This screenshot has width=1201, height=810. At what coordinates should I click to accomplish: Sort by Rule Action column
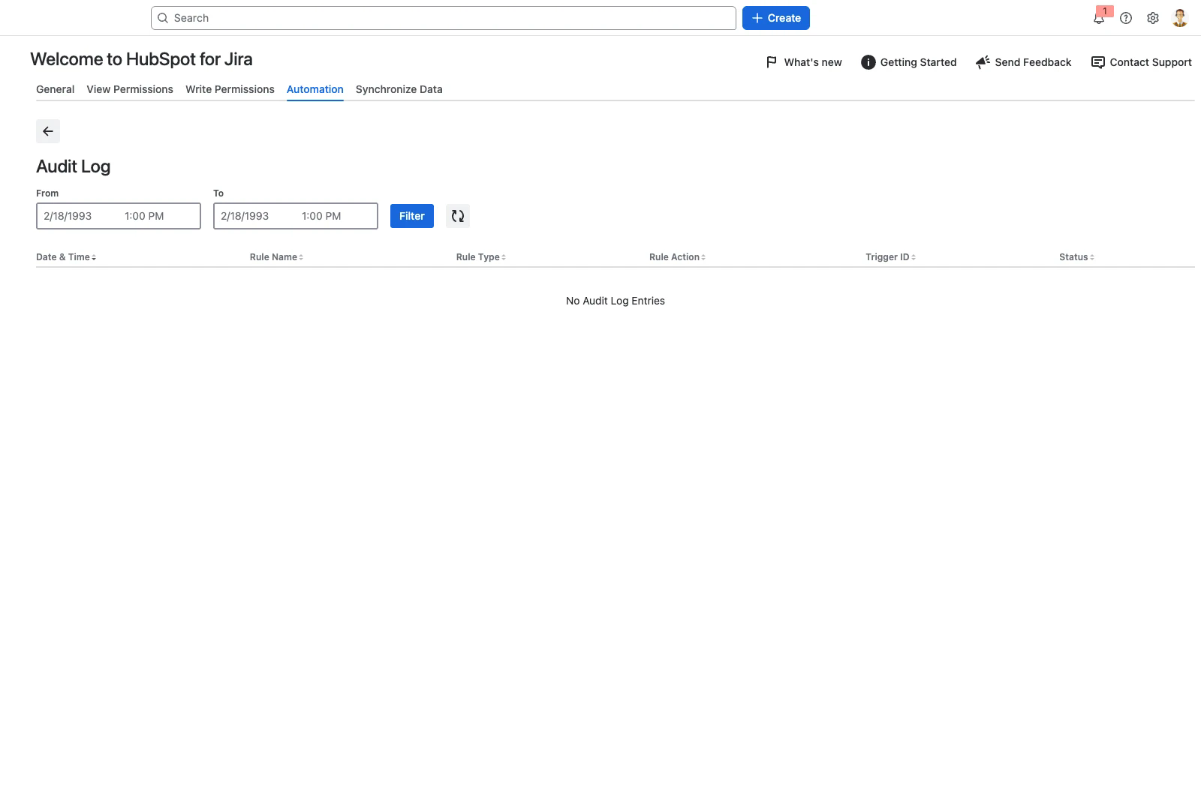pos(677,257)
